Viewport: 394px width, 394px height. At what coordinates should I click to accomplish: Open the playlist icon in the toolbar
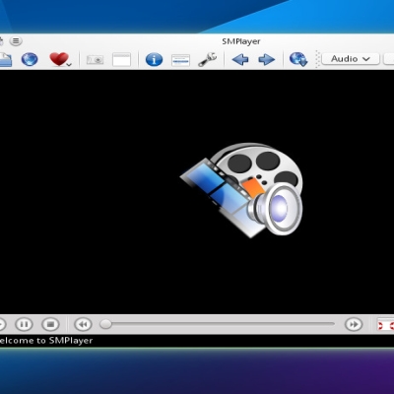pyautogui.click(x=180, y=60)
